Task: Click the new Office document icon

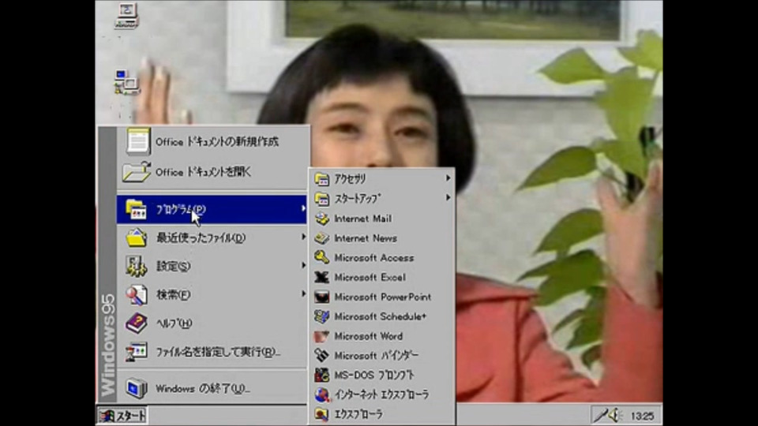Action: tap(137, 141)
